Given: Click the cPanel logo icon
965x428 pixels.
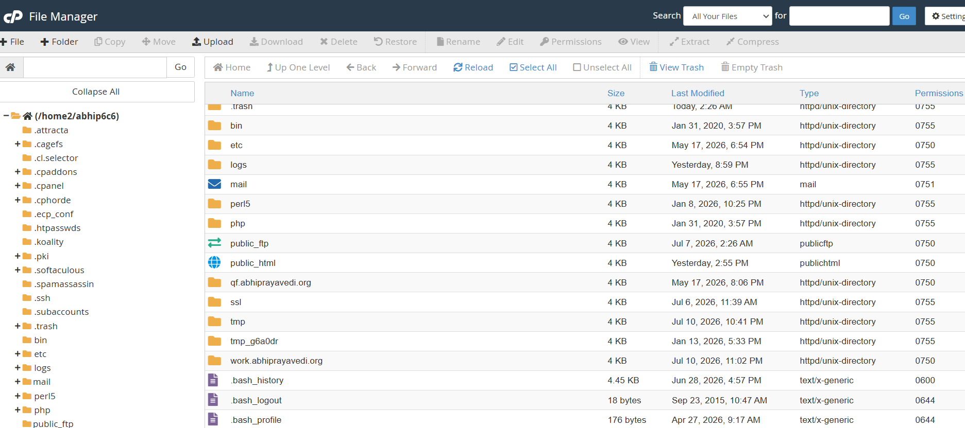Looking at the screenshot, I should coord(13,16).
